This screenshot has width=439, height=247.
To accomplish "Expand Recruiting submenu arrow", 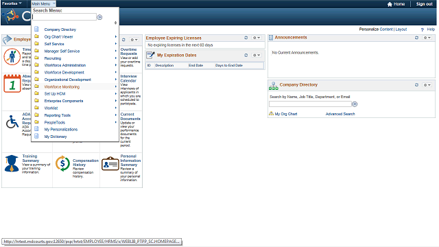I will [116, 58].
